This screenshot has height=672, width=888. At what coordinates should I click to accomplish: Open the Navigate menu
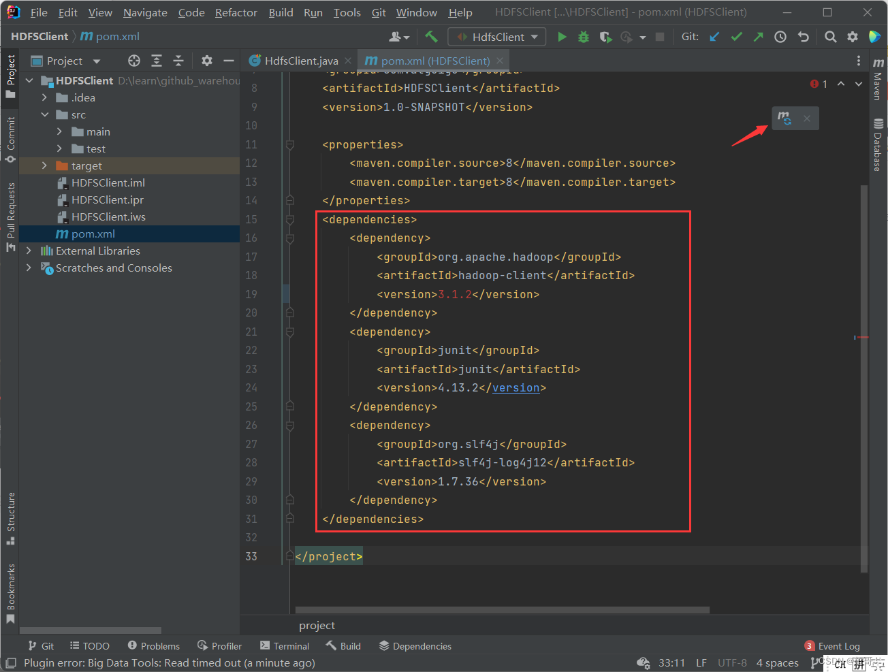click(145, 12)
